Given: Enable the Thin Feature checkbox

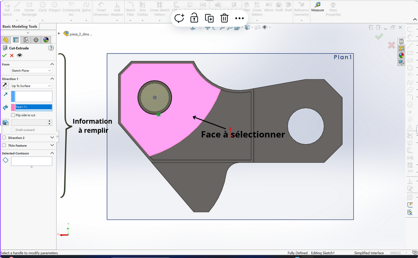Looking at the screenshot, I should click(x=4, y=145).
